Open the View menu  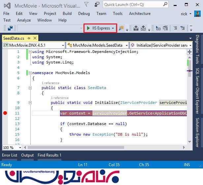pyautogui.click(x=33, y=14)
